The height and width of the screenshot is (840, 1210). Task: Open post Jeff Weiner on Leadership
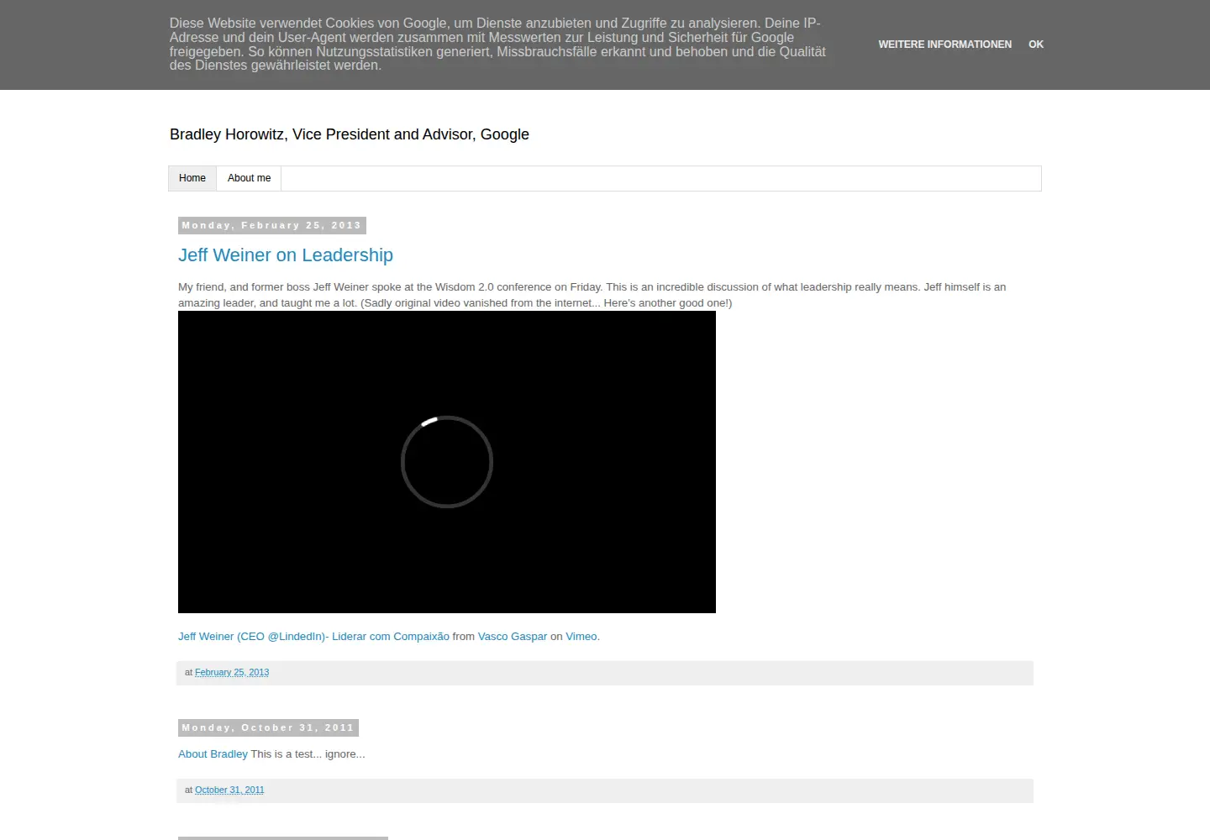coord(286,255)
